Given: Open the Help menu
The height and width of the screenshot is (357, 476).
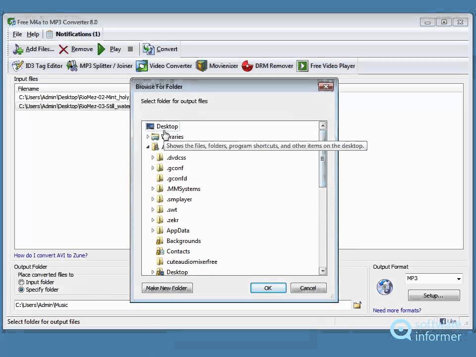Looking at the screenshot, I should pos(33,34).
